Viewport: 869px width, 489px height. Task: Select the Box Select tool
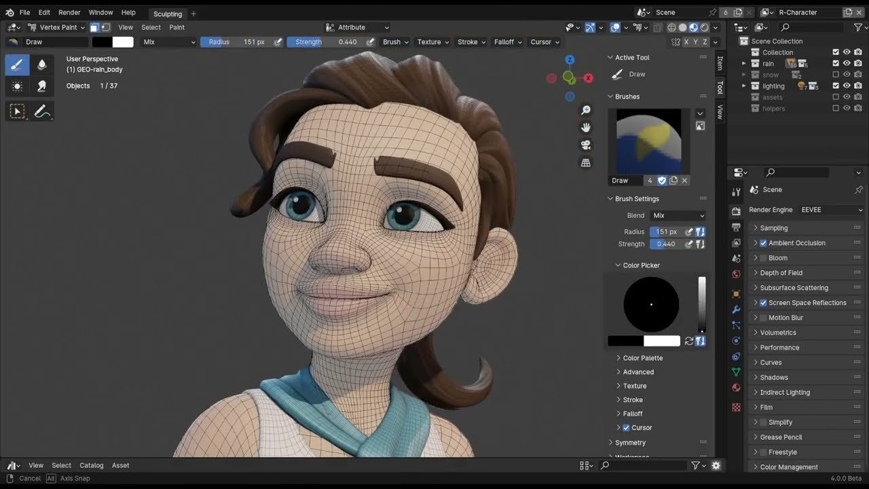(18, 111)
